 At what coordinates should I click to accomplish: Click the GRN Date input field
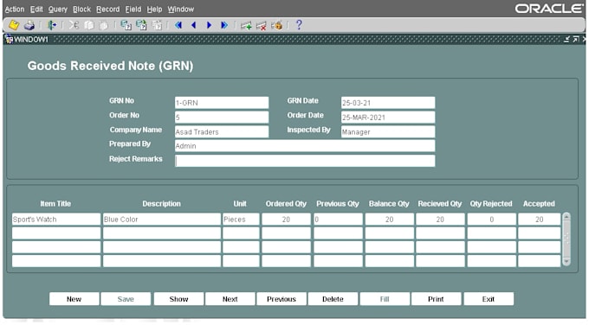tap(388, 103)
